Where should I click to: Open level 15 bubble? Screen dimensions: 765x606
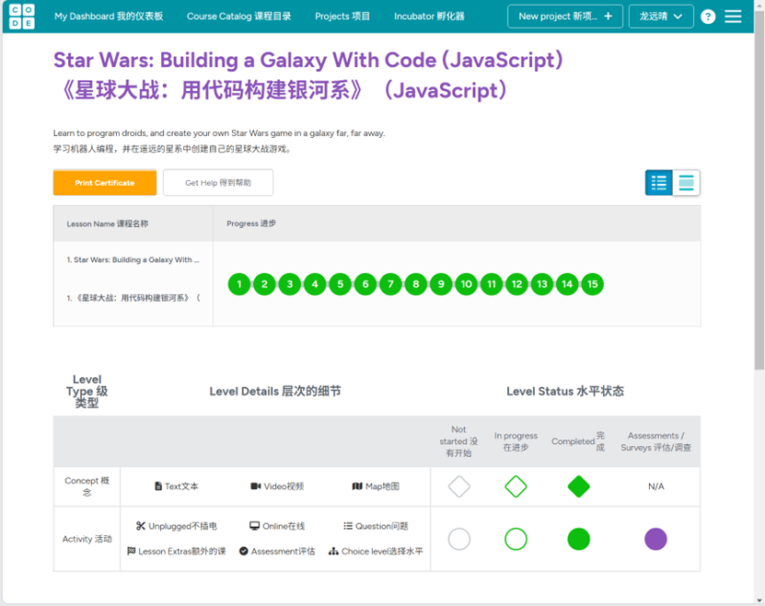[592, 284]
